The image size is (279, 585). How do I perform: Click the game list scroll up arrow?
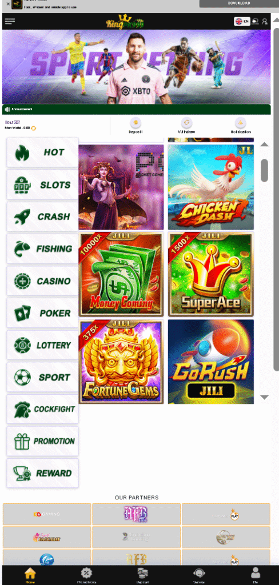click(x=265, y=145)
